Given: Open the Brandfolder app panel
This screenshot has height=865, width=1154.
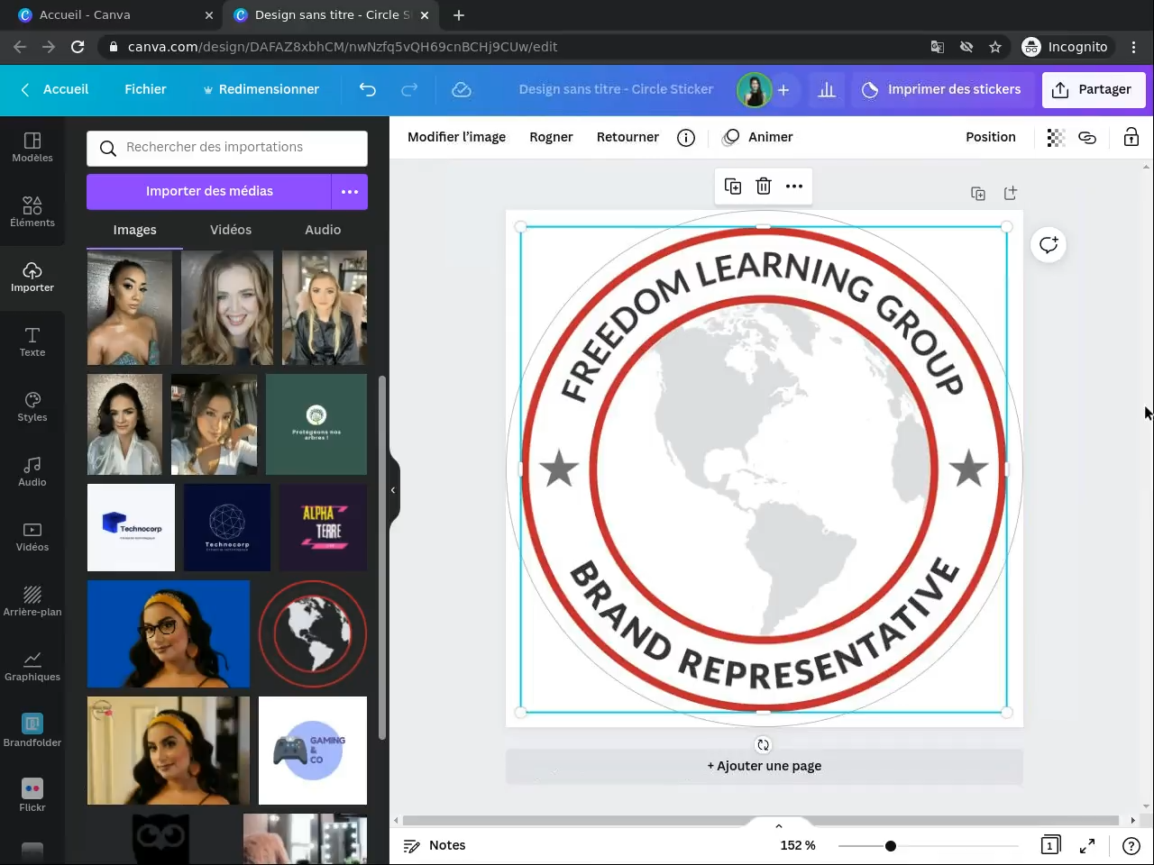Looking at the screenshot, I should [x=32, y=731].
